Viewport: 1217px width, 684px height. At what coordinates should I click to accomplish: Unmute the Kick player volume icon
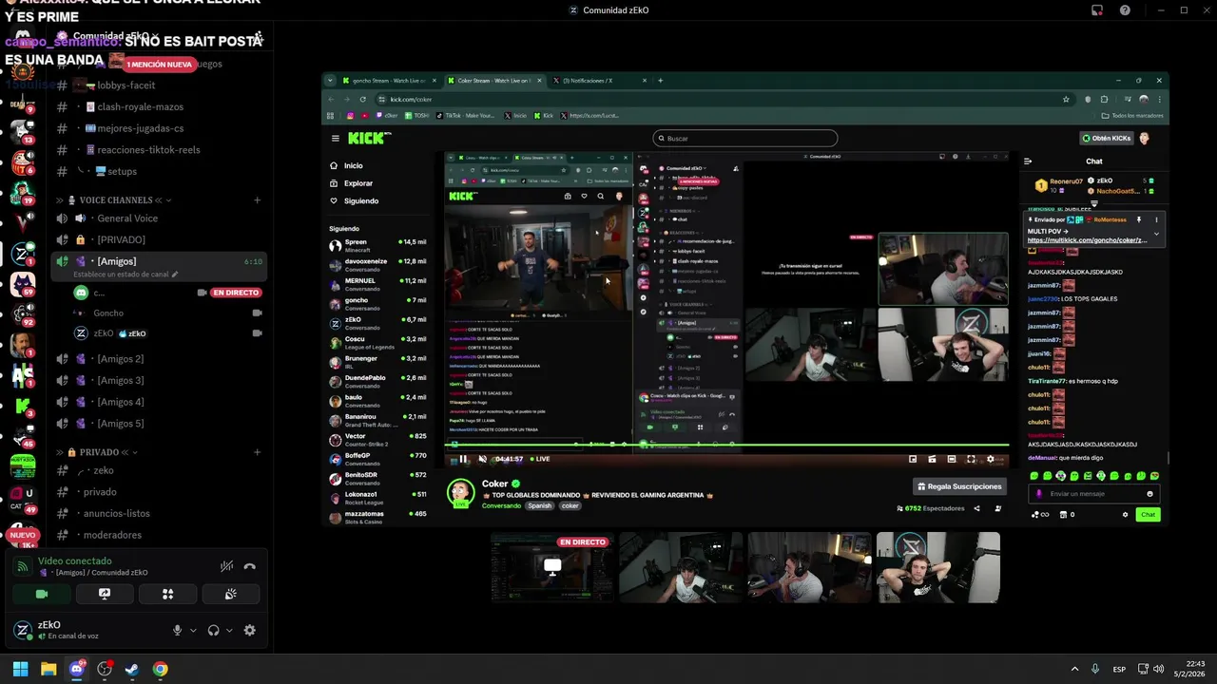click(482, 459)
